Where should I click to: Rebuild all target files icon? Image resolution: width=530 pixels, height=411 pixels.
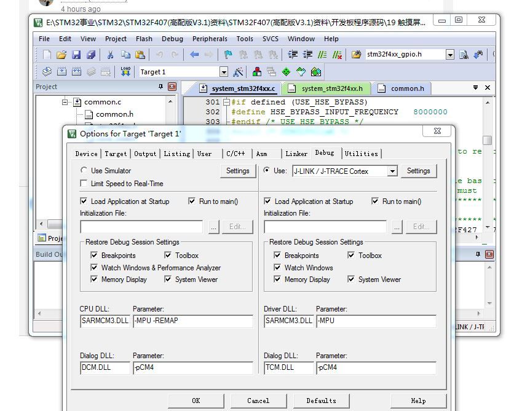[x=76, y=72]
